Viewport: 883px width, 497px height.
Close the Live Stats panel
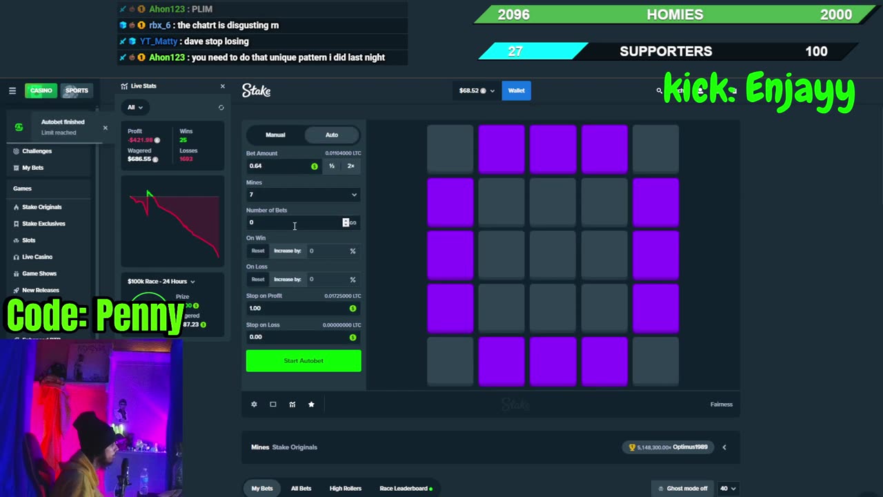pos(222,86)
